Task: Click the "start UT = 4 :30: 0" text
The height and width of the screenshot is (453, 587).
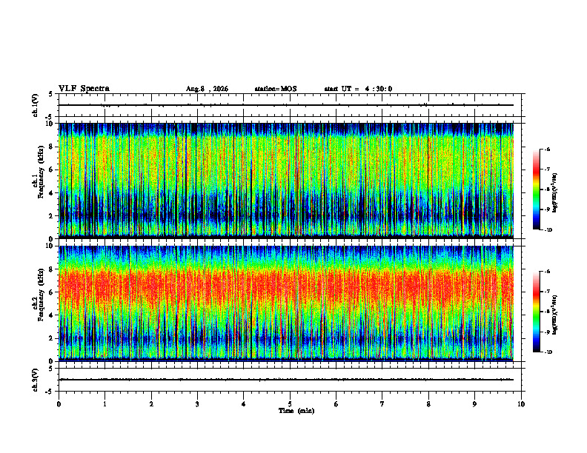Action: coord(358,89)
